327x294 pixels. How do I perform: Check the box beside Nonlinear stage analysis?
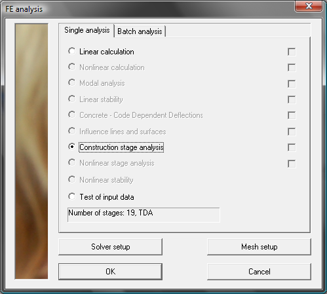coord(292,164)
